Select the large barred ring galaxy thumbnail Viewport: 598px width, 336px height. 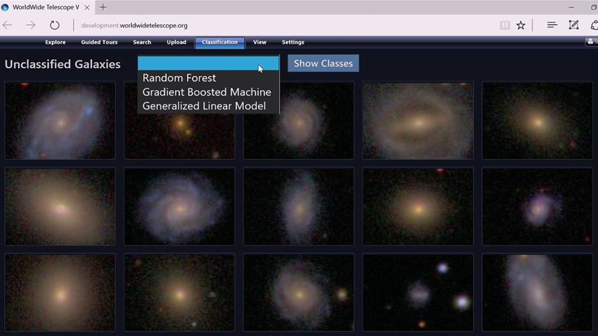(x=418, y=120)
